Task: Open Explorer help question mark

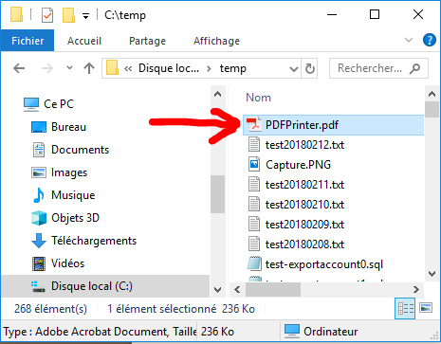Action: pyautogui.click(x=430, y=40)
